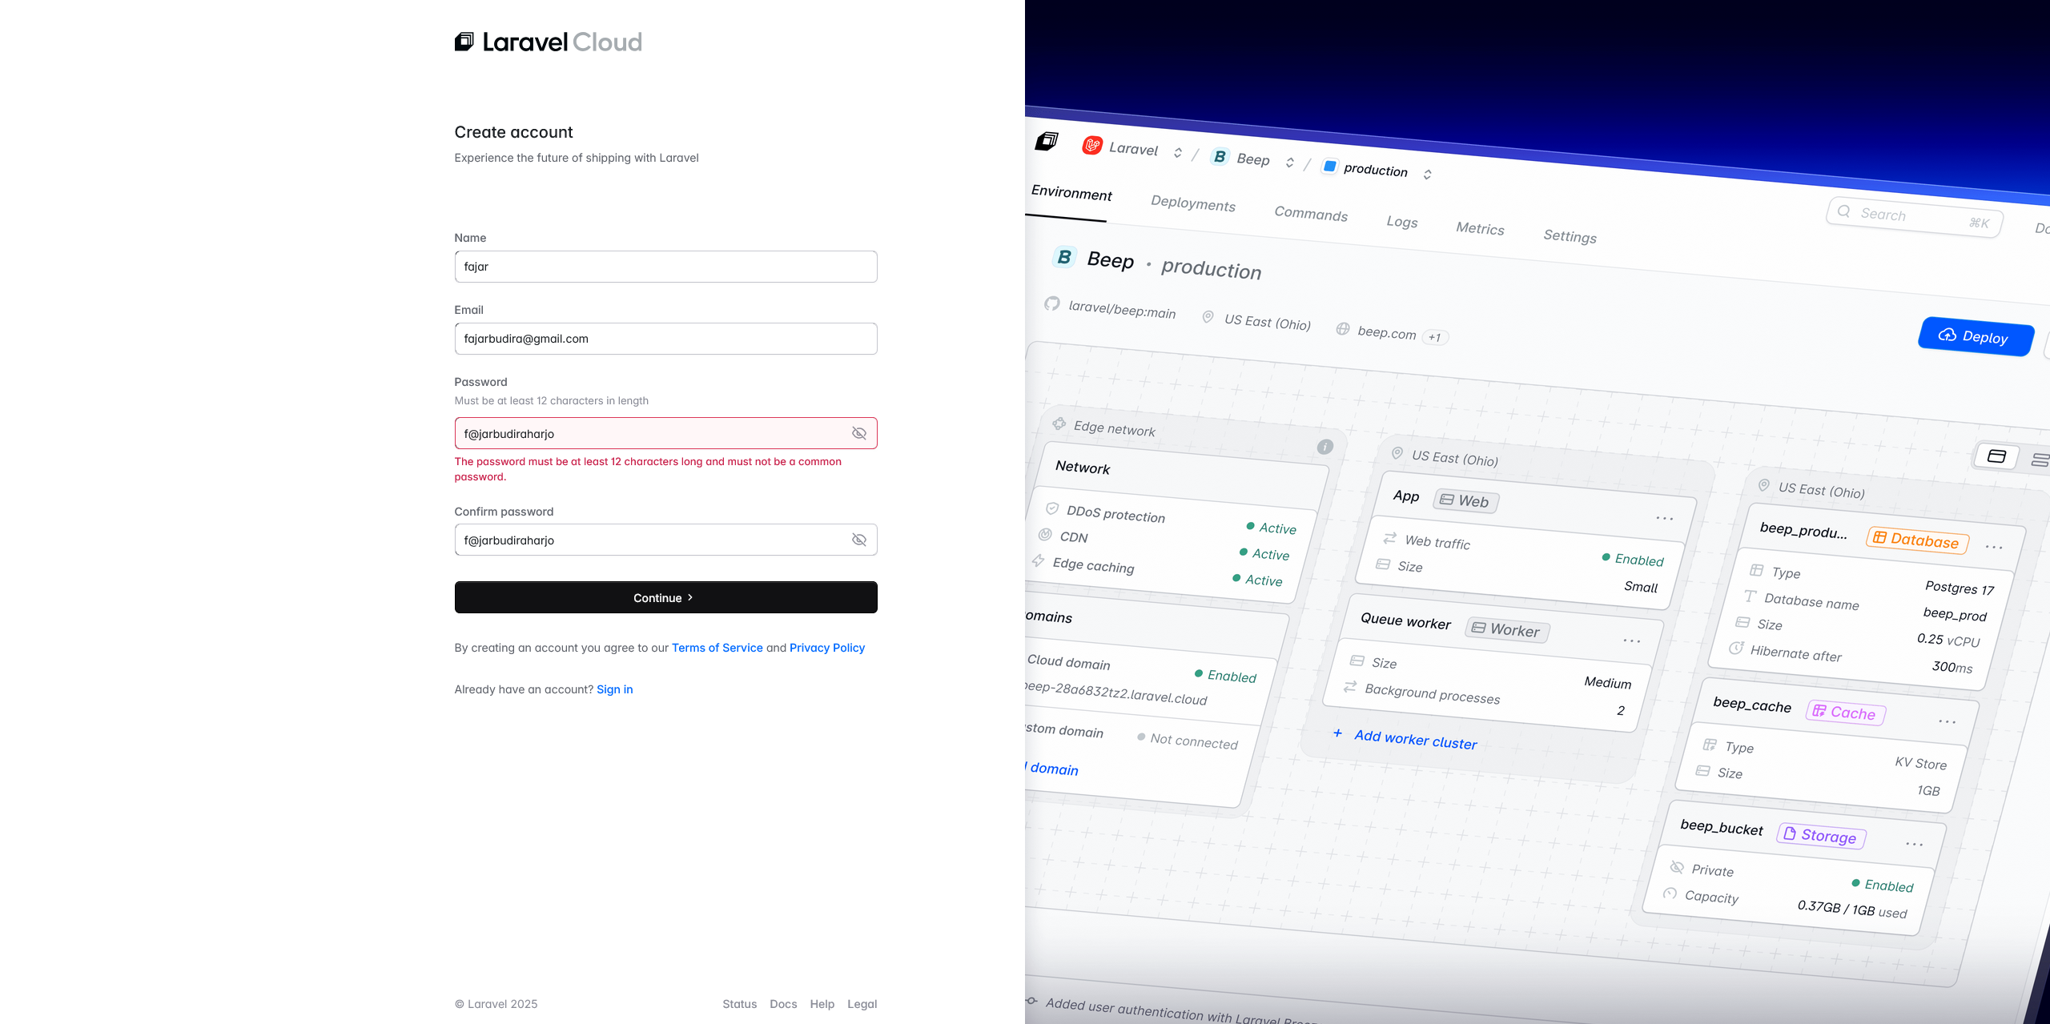
Task: Switch to the Commands tab
Action: [1311, 214]
